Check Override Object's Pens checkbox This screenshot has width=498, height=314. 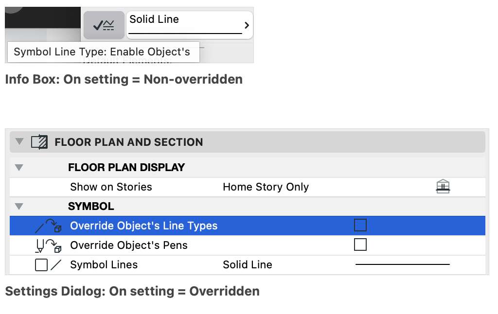coord(360,244)
